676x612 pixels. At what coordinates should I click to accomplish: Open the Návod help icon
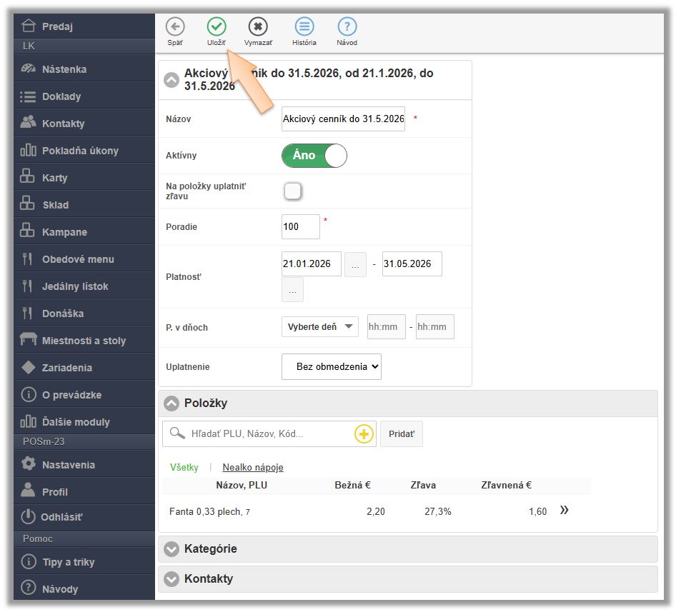coord(347,27)
